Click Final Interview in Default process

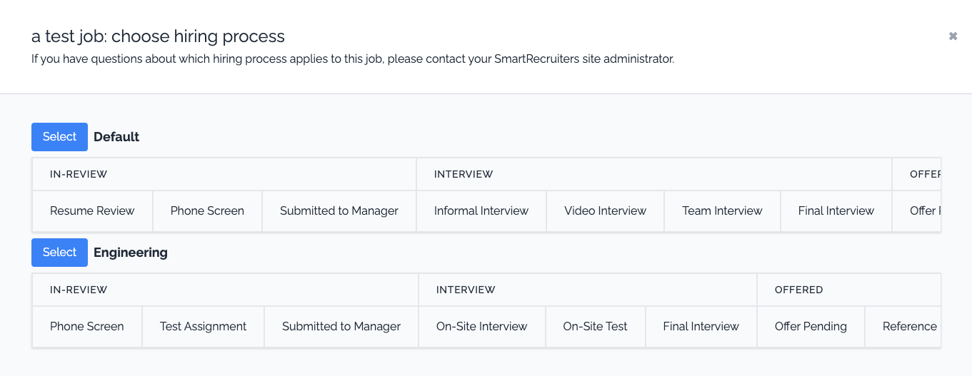pyautogui.click(x=836, y=211)
